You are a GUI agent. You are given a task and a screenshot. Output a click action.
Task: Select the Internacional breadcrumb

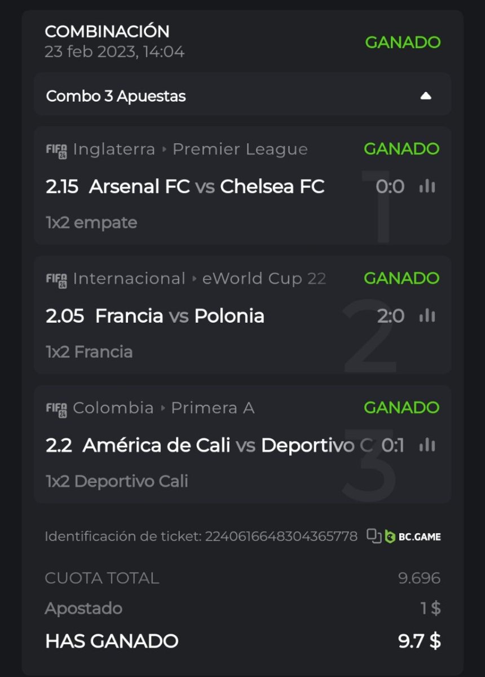129,279
